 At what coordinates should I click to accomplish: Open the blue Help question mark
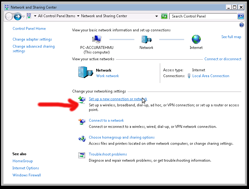[x=241, y=25]
